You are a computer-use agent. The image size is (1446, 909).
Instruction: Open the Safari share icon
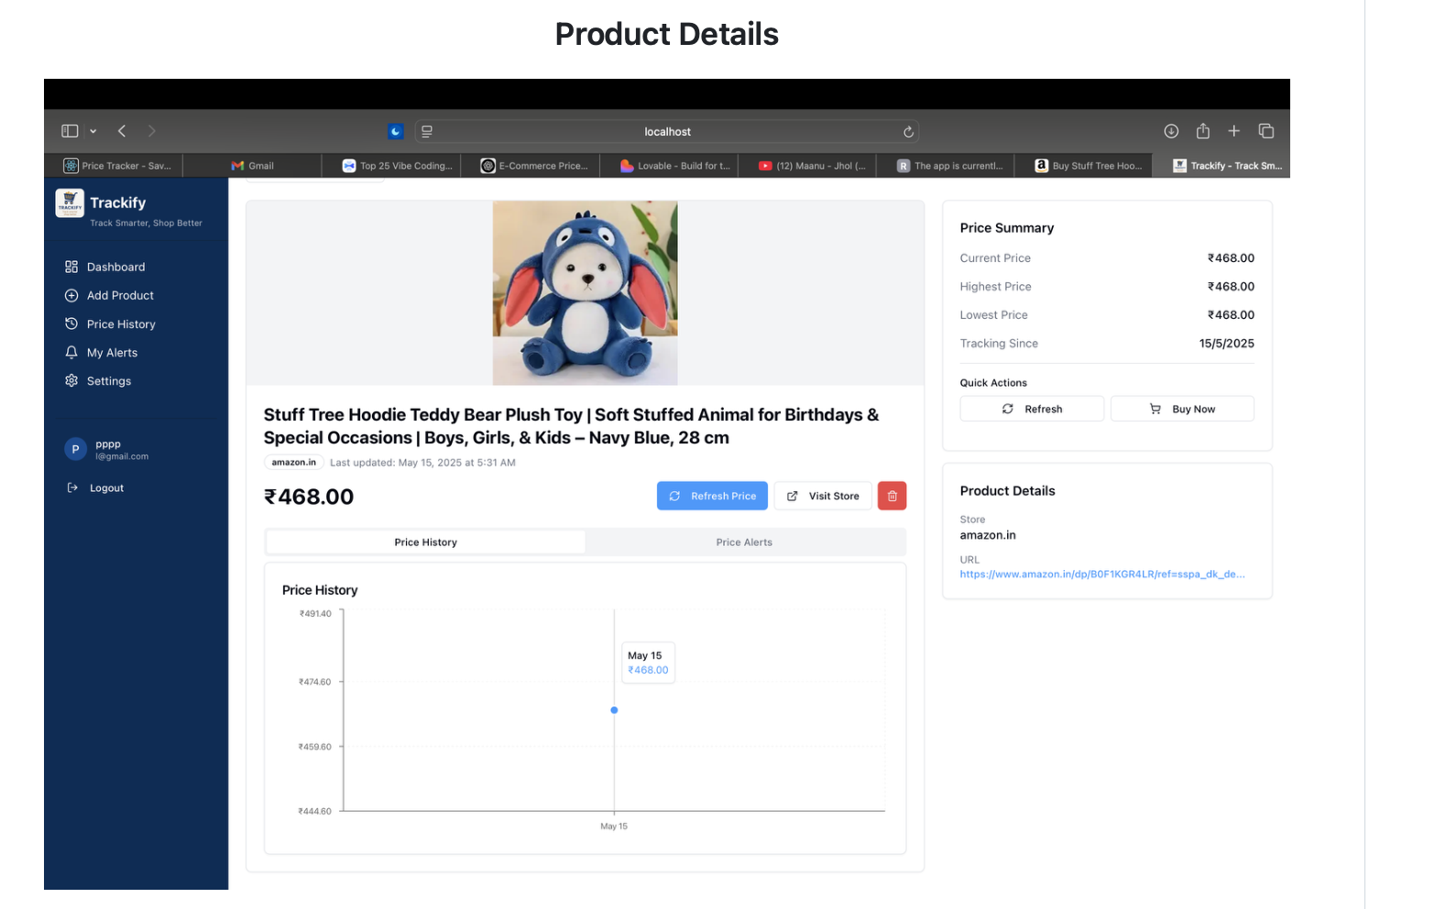point(1203,131)
